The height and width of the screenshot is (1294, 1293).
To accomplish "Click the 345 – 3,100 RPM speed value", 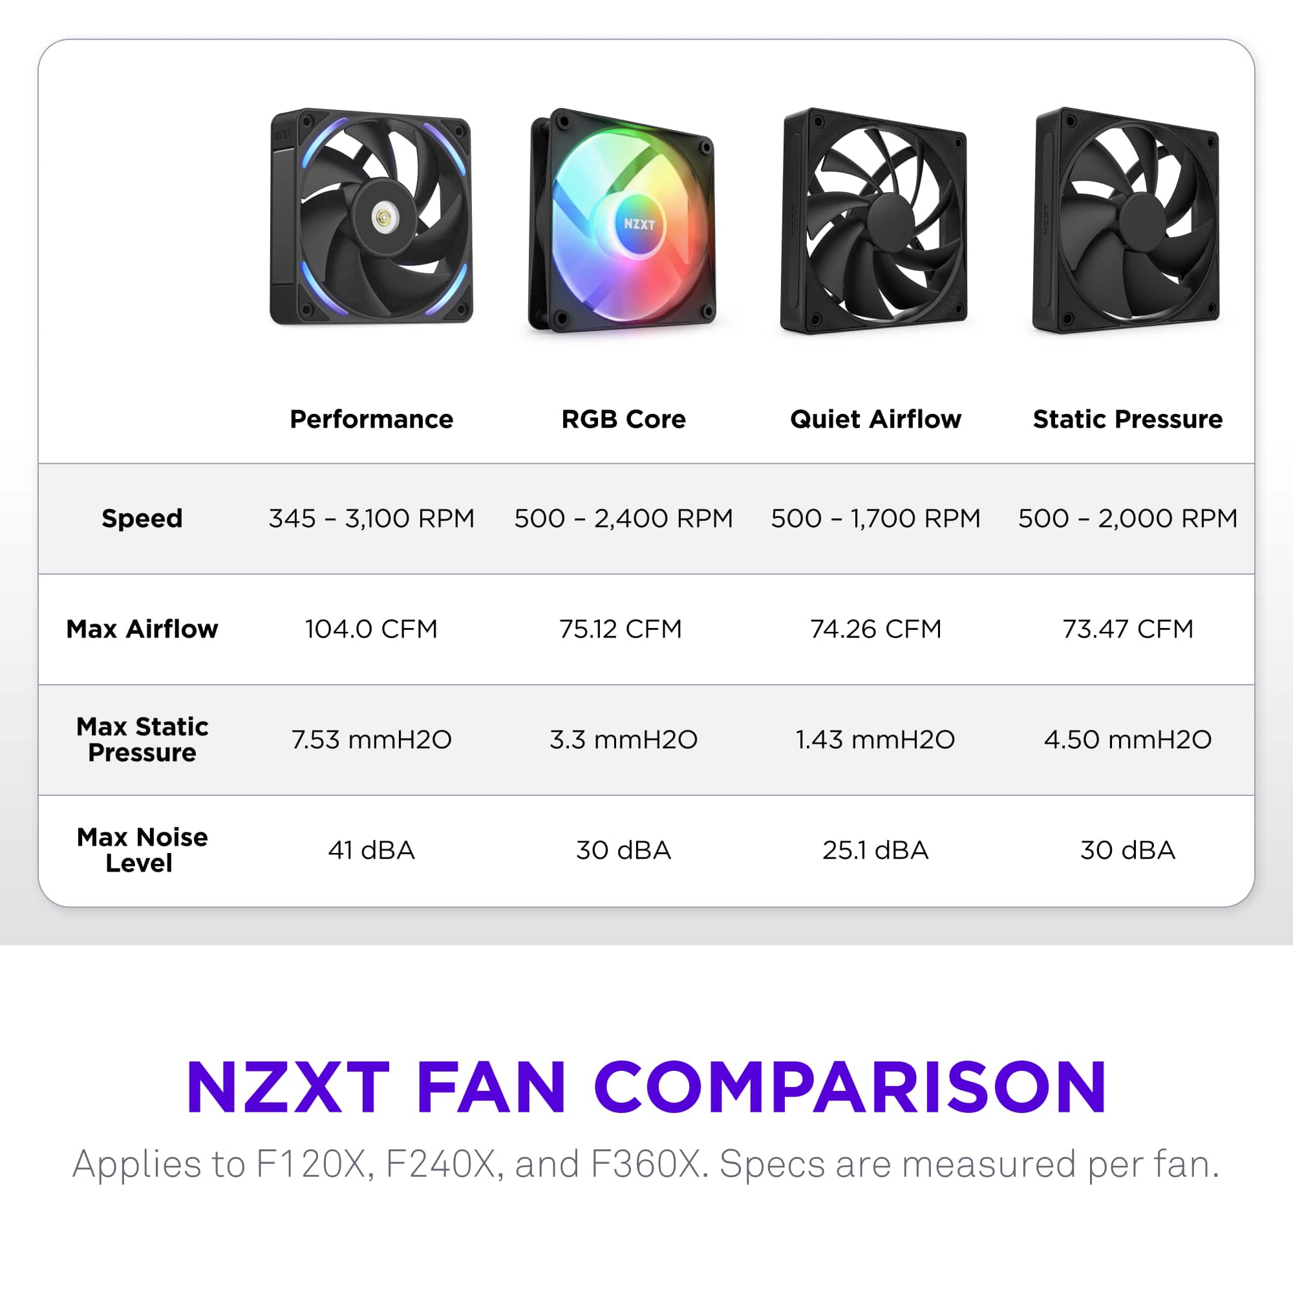I will 371,519.
